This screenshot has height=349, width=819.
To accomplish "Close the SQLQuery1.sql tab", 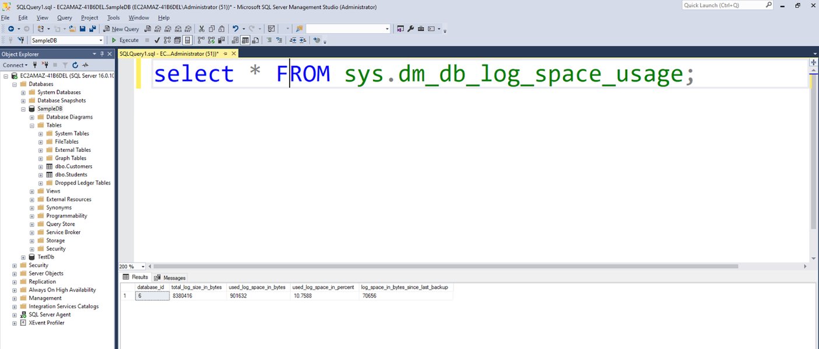I will (233, 54).
